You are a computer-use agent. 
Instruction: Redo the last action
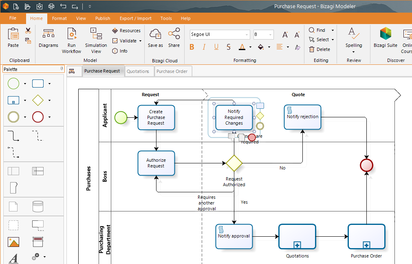coord(75,6)
